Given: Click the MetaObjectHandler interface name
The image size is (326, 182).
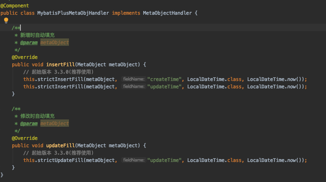Looking at the screenshot, I should (167, 13).
